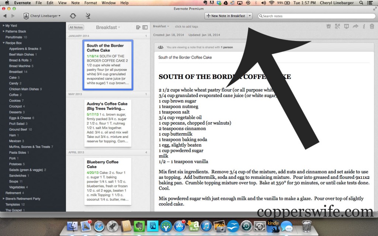Change notebook via Breakfast dropdown above note
Viewport: 378px width, 236px height.
pos(161,26)
